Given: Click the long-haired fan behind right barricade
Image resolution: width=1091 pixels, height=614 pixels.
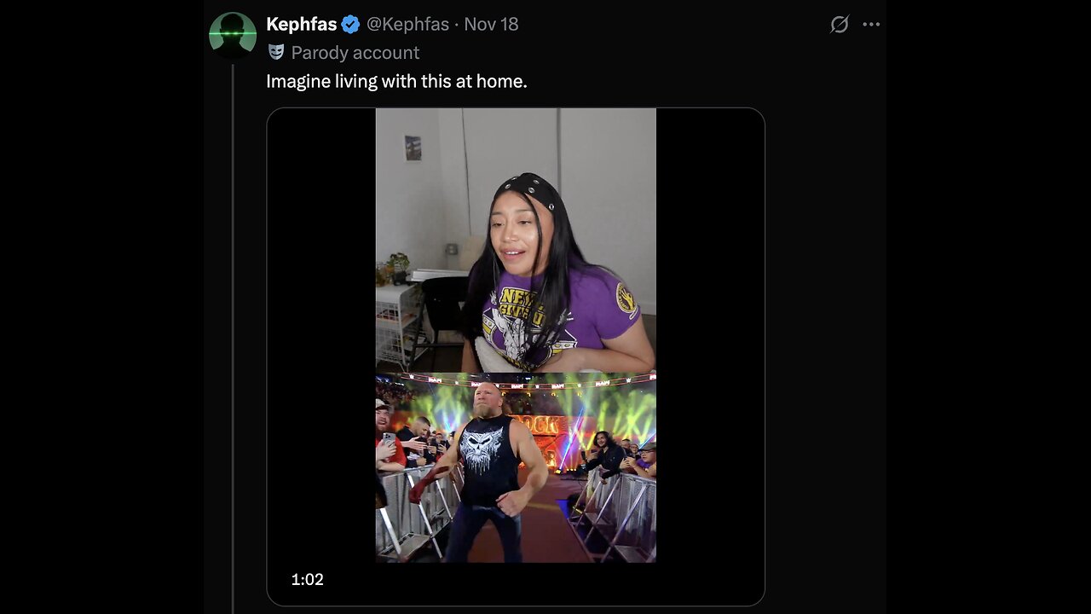Looking at the screenshot, I should pos(606,452).
